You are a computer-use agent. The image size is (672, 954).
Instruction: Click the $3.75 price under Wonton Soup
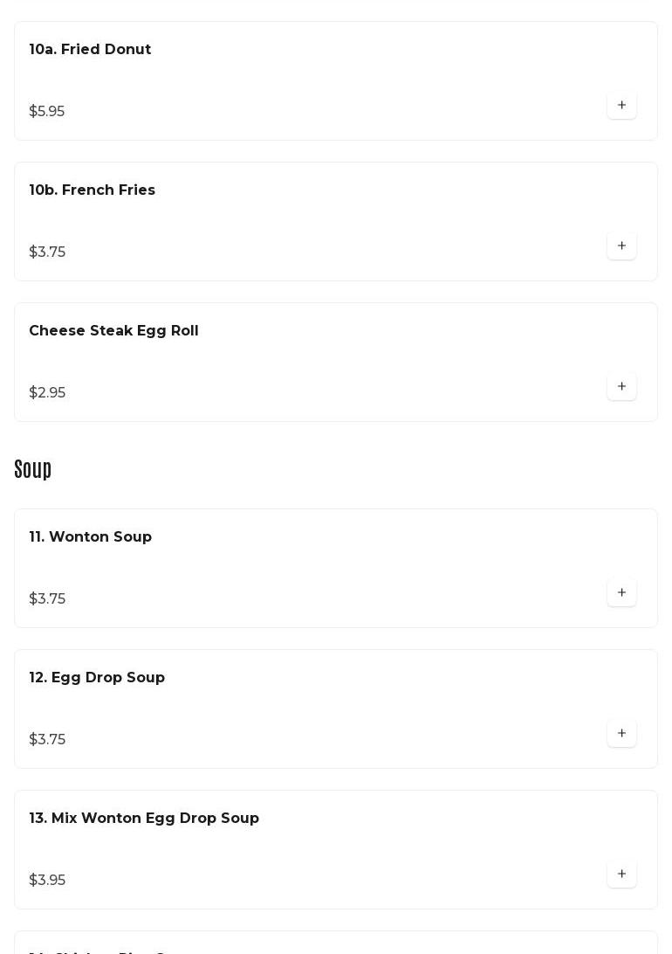(x=47, y=599)
